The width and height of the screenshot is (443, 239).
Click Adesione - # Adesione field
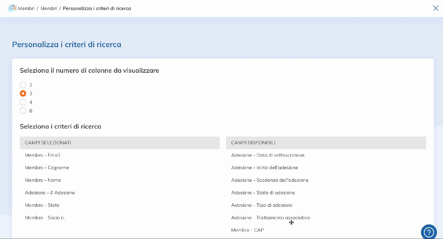(x=50, y=193)
